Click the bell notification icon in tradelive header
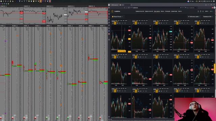Viewport: 216px width, 121px height. [198, 11]
